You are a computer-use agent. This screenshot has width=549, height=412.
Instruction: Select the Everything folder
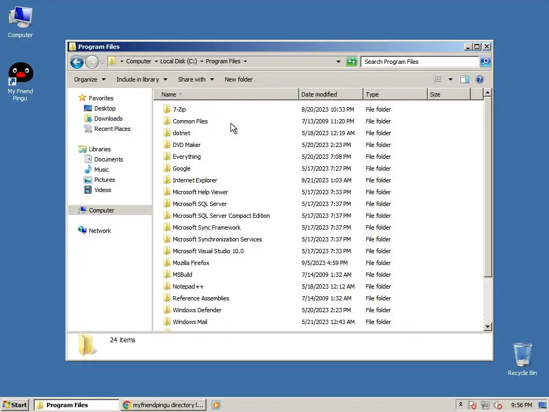[187, 157]
